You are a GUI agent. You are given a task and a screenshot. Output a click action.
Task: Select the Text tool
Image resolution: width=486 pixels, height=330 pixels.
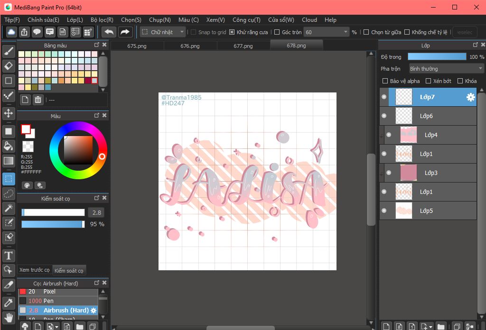9,256
